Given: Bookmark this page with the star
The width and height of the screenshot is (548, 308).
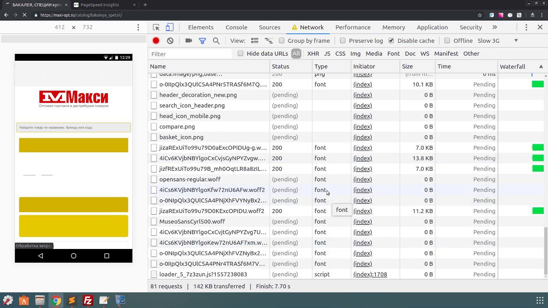Looking at the screenshot, I should coord(479,15).
